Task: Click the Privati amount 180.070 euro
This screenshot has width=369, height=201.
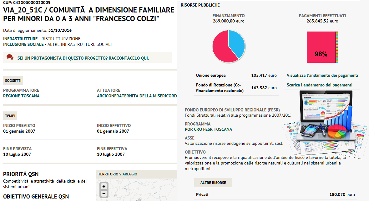Action: [342, 194]
